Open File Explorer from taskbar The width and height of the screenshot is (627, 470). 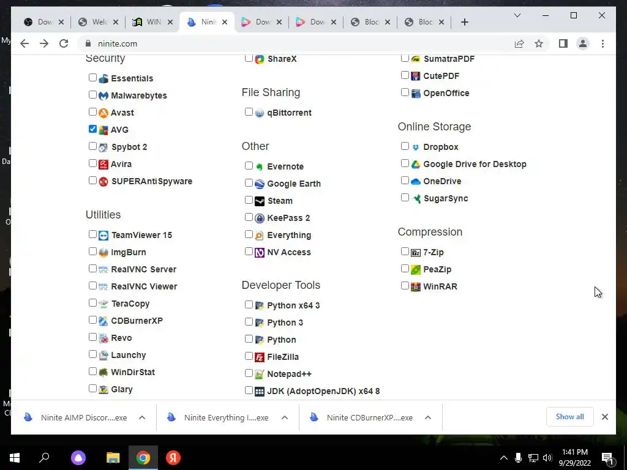pyautogui.click(x=113, y=458)
